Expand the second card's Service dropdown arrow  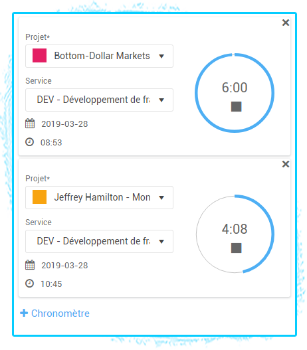pyautogui.click(x=161, y=242)
